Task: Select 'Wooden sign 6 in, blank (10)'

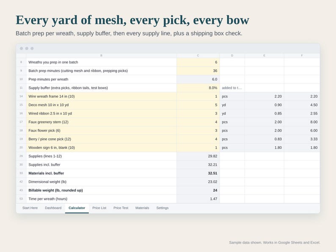Action: coord(102,148)
